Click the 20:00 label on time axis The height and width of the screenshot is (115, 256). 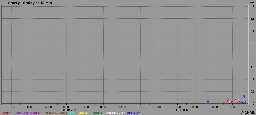[48, 107]
